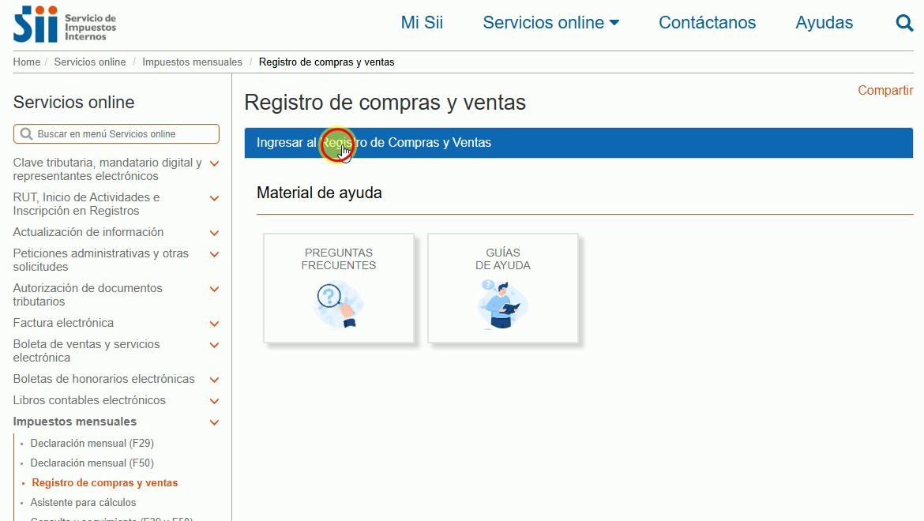This screenshot has height=521, width=924.
Task: Expand Clave tributaria chevron
Action: tap(215, 163)
